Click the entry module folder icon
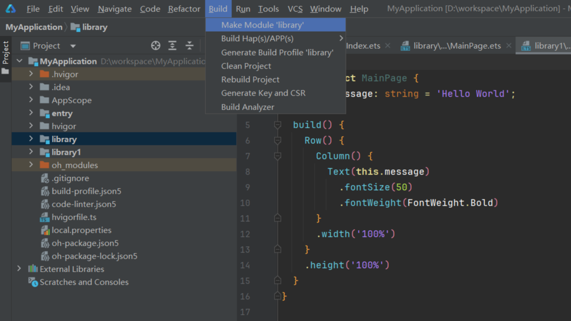The width and height of the screenshot is (571, 321). pos(44,113)
